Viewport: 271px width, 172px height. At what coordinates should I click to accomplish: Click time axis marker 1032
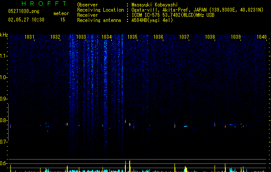[x=55, y=37]
